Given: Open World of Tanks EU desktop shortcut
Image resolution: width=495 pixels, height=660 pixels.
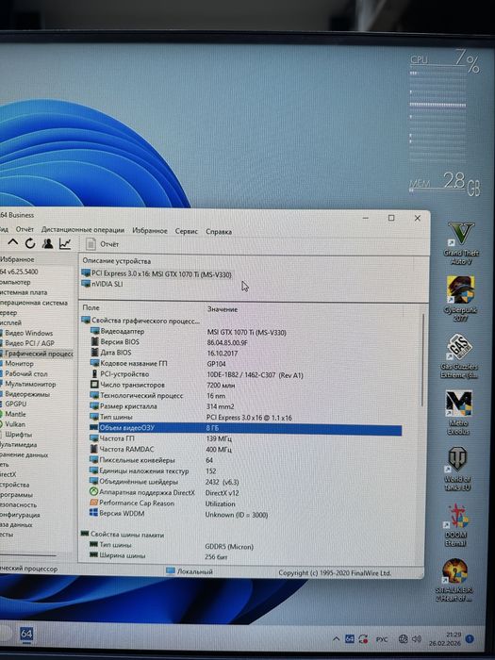Looking at the screenshot, I should [x=457, y=469].
